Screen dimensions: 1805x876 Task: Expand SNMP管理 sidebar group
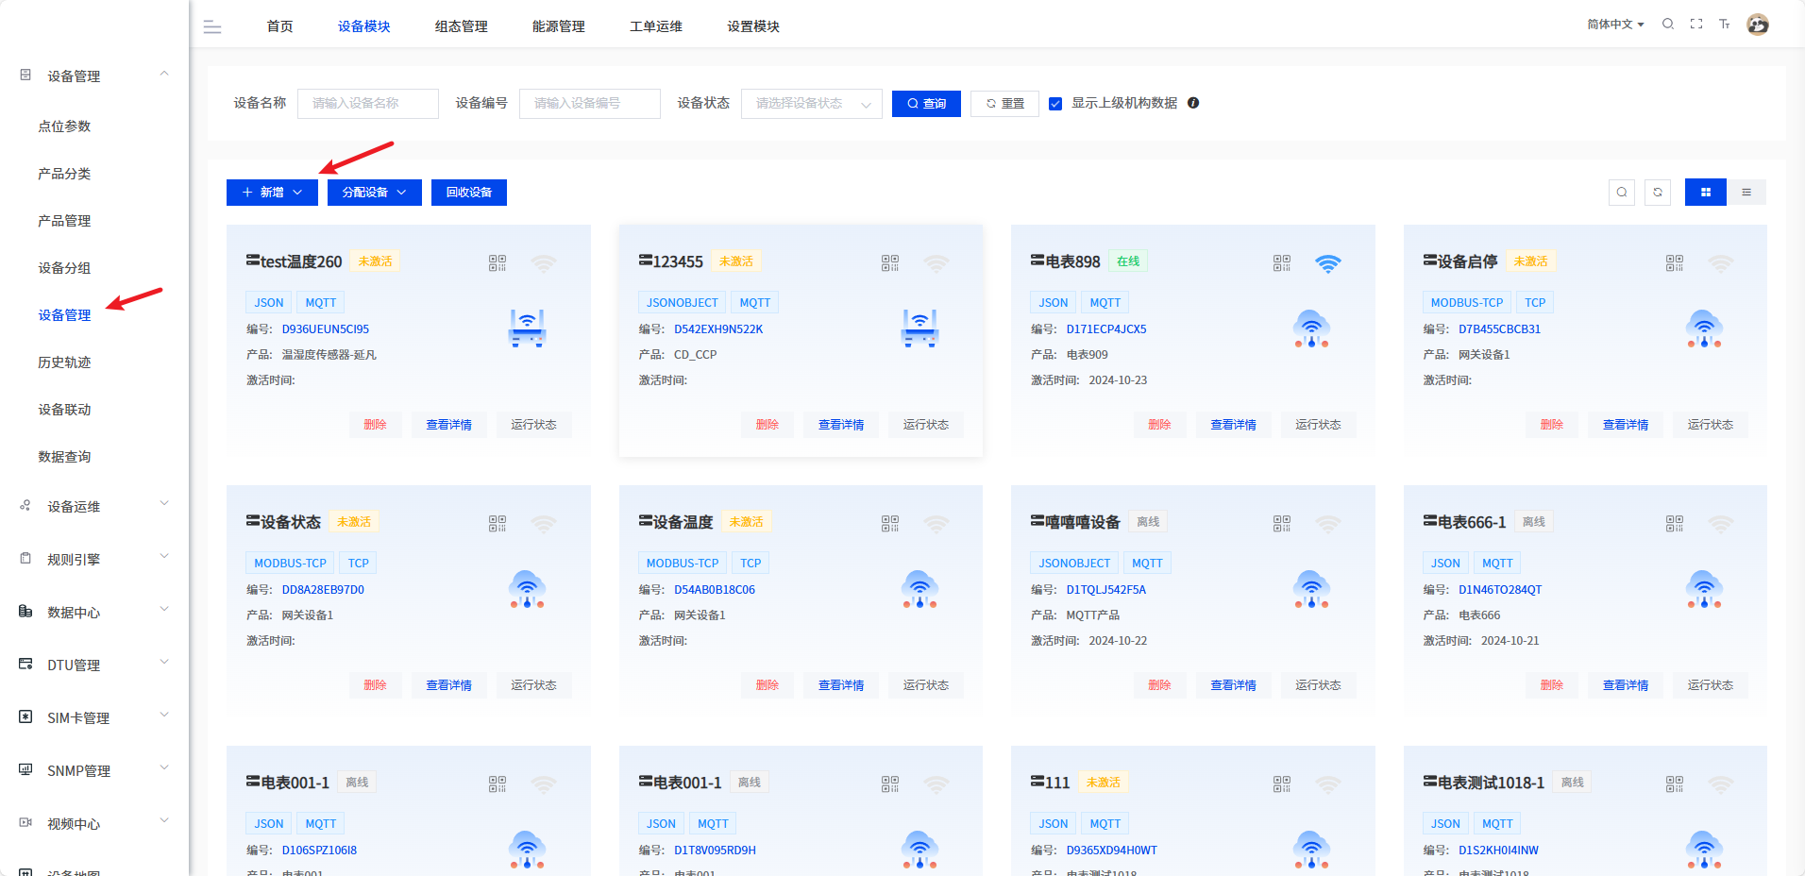pyautogui.click(x=94, y=770)
